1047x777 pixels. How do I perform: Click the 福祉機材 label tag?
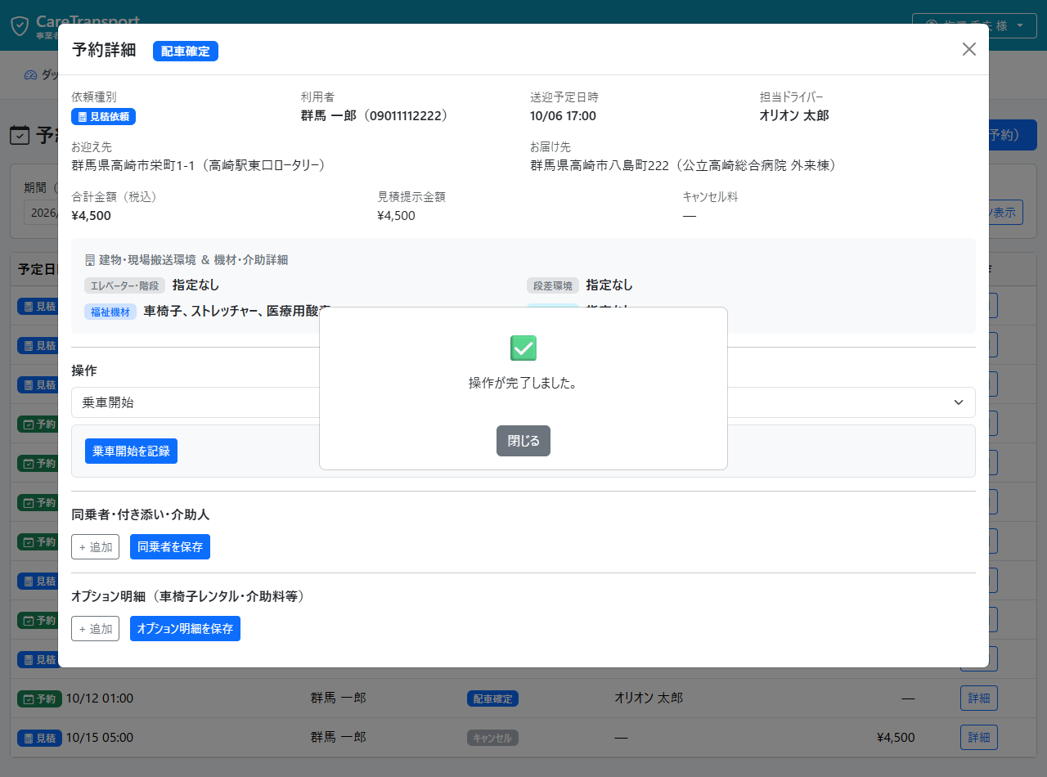point(110,312)
